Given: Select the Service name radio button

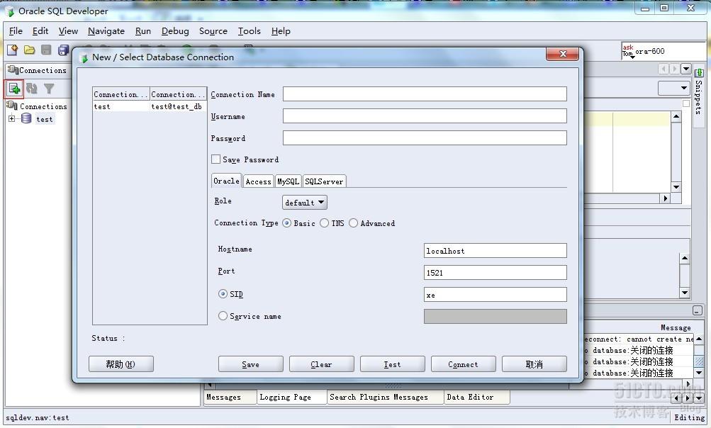Looking at the screenshot, I should point(223,316).
